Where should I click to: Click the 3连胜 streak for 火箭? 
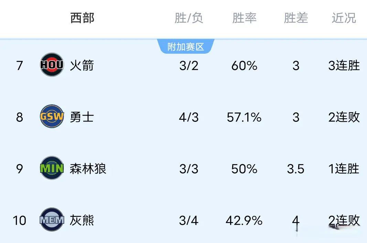344,65
